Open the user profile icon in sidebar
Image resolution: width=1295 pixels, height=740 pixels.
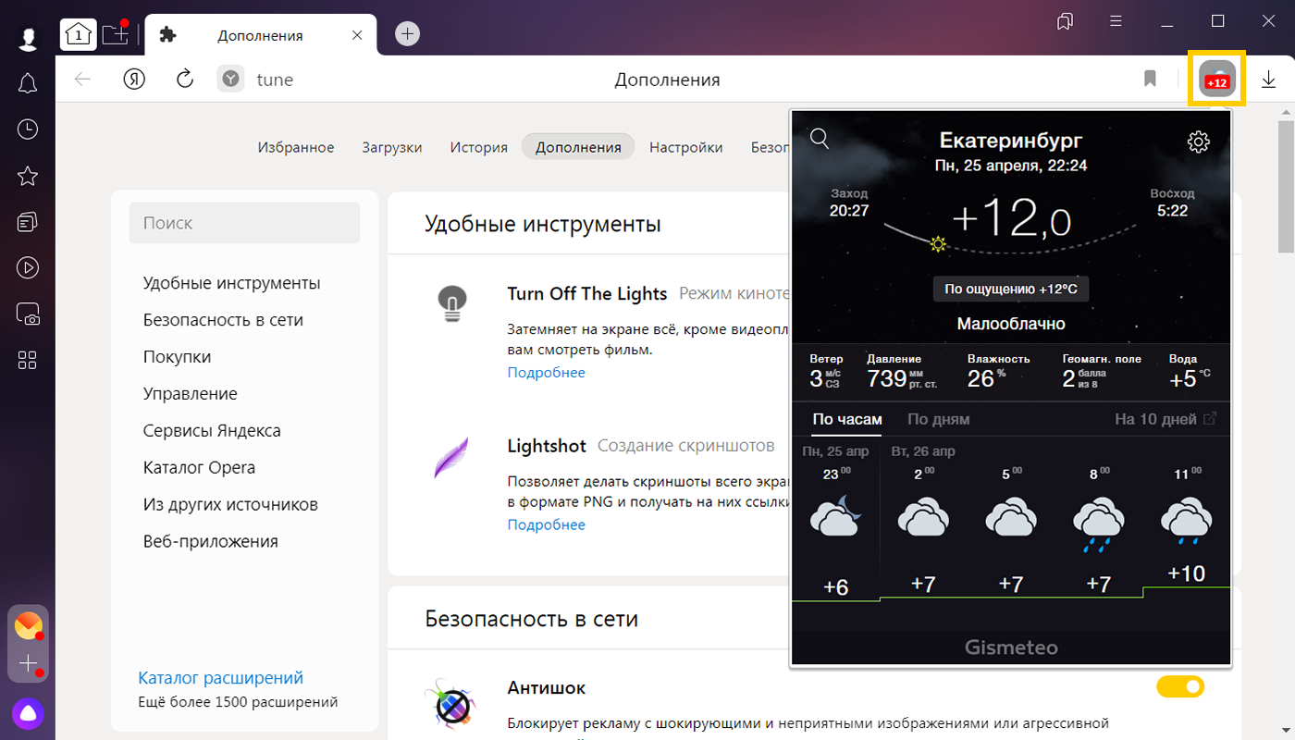pyautogui.click(x=28, y=39)
